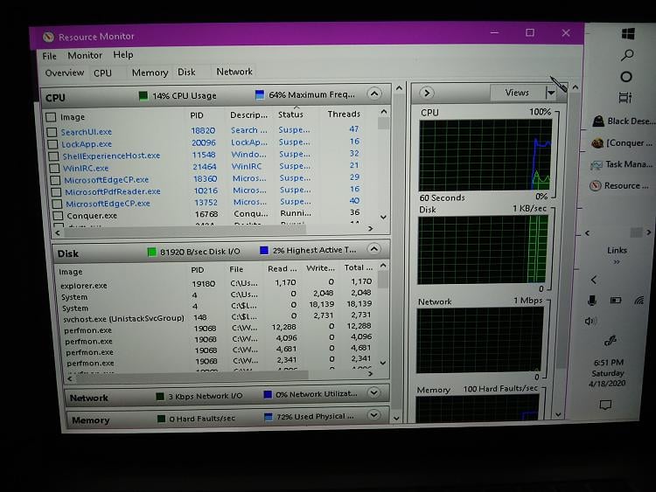Collapse the CPU section with its chevron

pyautogui.click(x=373, y=94)
